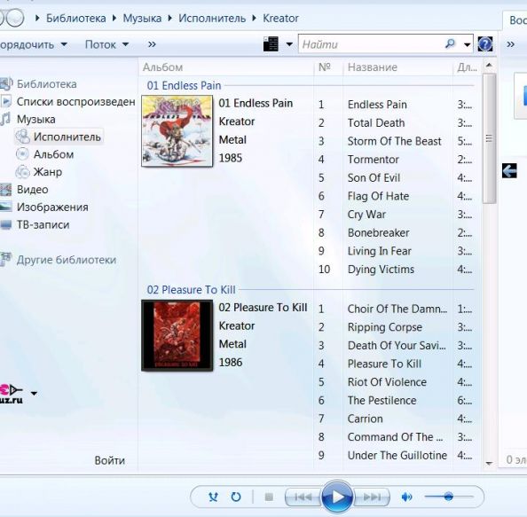The height and width of the screenshot is (517, 527).
Task: Go to the previous track
Action: [x=303, y=497]
